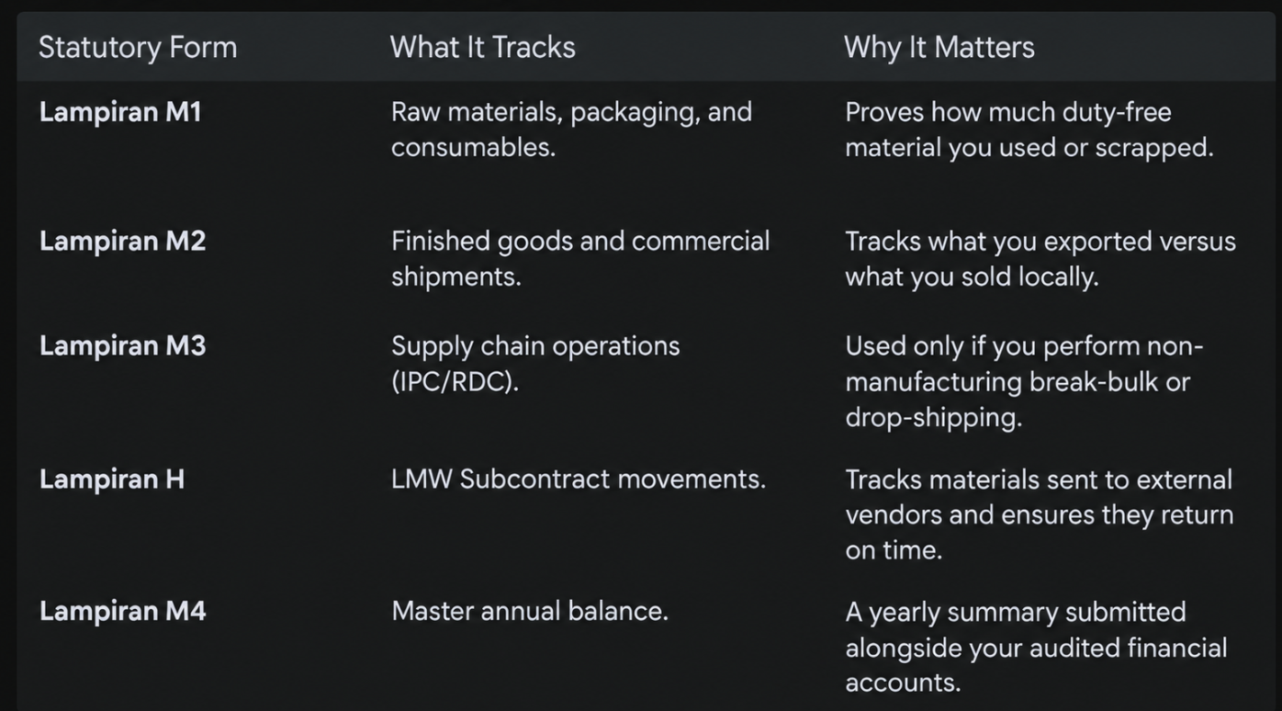Click the 'Master annual balance' cell
The image size is (1282, 711).
click(x=530, y=611)
